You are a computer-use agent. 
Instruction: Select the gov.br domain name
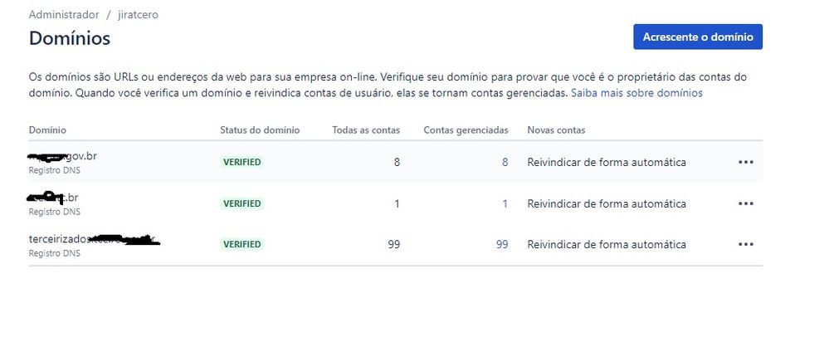coord(63,156)
